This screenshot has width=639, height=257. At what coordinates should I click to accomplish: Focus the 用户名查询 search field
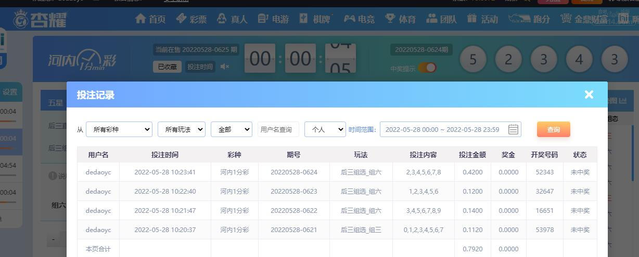[278, 129]
